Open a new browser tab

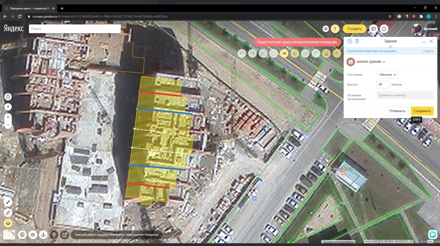point(62,8)
